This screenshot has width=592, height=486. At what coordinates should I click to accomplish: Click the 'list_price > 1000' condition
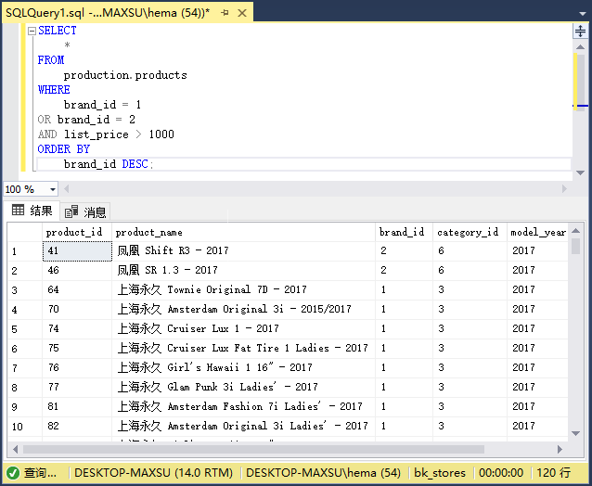coord(120,134)
